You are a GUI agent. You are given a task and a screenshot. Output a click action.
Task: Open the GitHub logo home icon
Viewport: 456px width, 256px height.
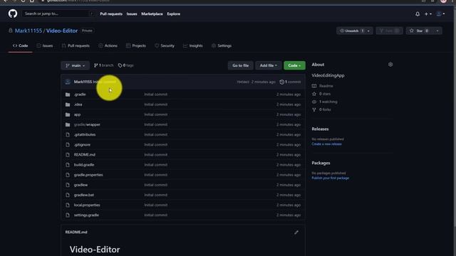[x=13, y=14]
